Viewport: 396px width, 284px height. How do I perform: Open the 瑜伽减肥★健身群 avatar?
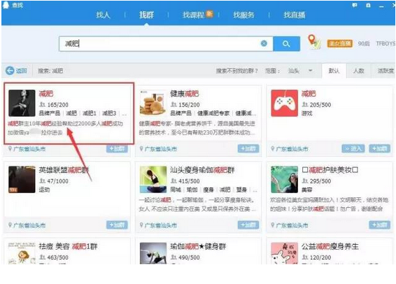[x=153, y=253]
